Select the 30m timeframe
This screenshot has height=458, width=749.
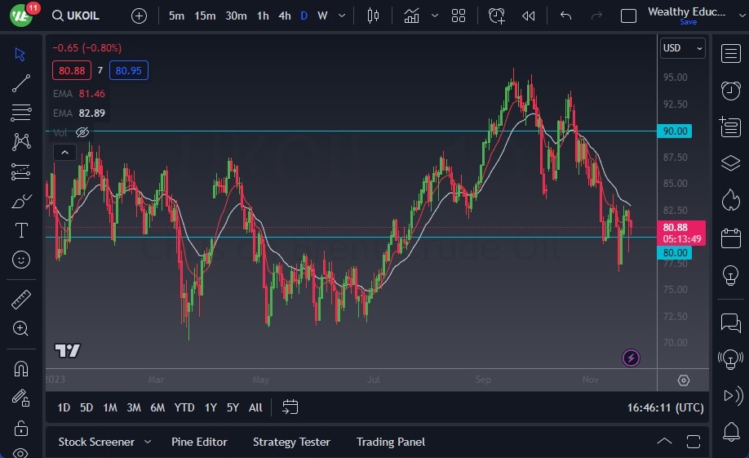point(236,16)
